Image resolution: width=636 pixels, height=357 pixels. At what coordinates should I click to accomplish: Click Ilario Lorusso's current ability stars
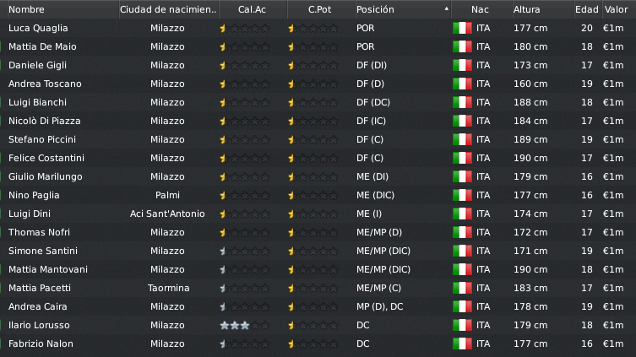click(x=245, y=326)
